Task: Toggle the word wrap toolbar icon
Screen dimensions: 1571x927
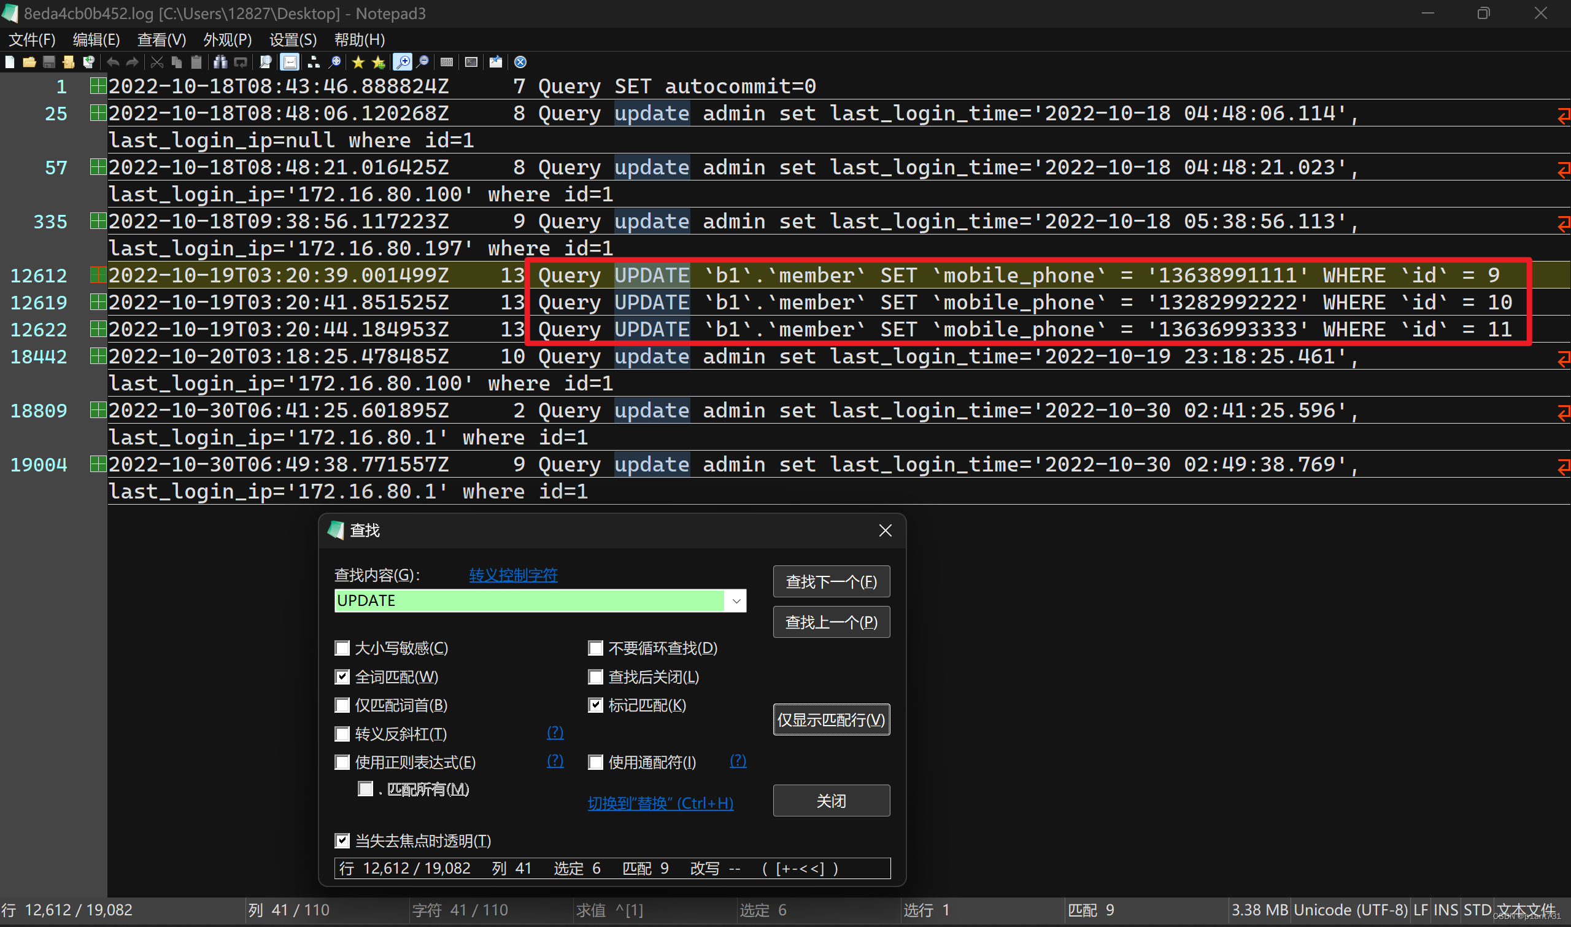Action: [x=290, y=62]
